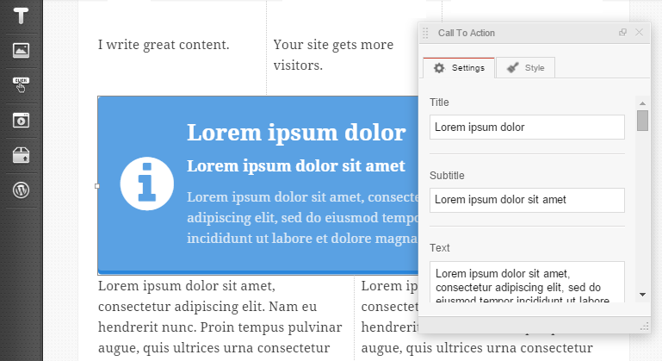Click the panel scrollbar up arrow

pos(642,103)
